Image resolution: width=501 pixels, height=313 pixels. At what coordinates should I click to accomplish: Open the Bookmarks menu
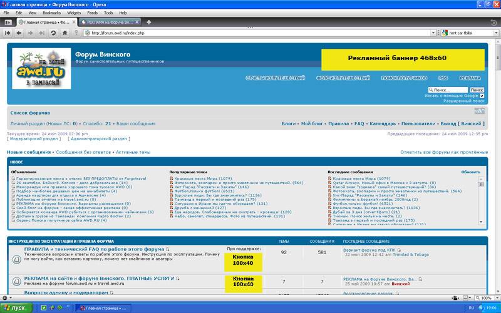click(52, 13)
